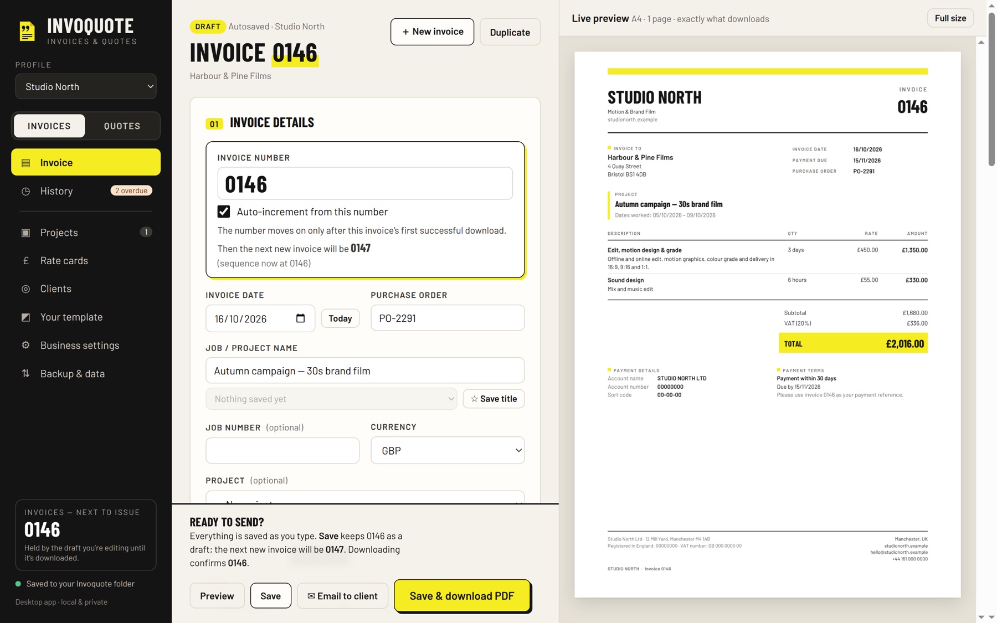
Task: Click the Purchase Order field
Action: point(448,318)
